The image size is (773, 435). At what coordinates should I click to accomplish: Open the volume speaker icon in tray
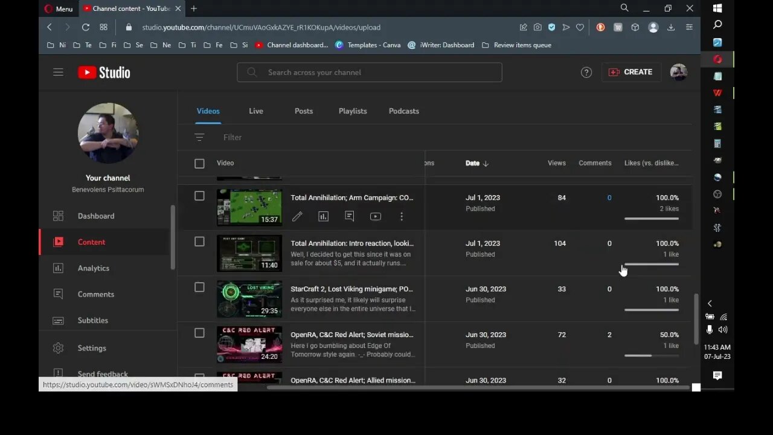point(723,329)
